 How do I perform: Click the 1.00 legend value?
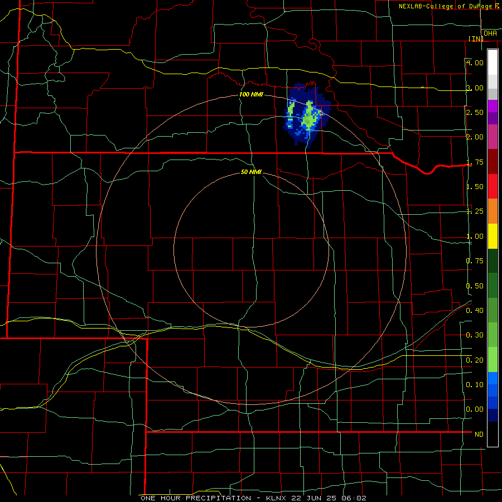[x=475, y=236]
